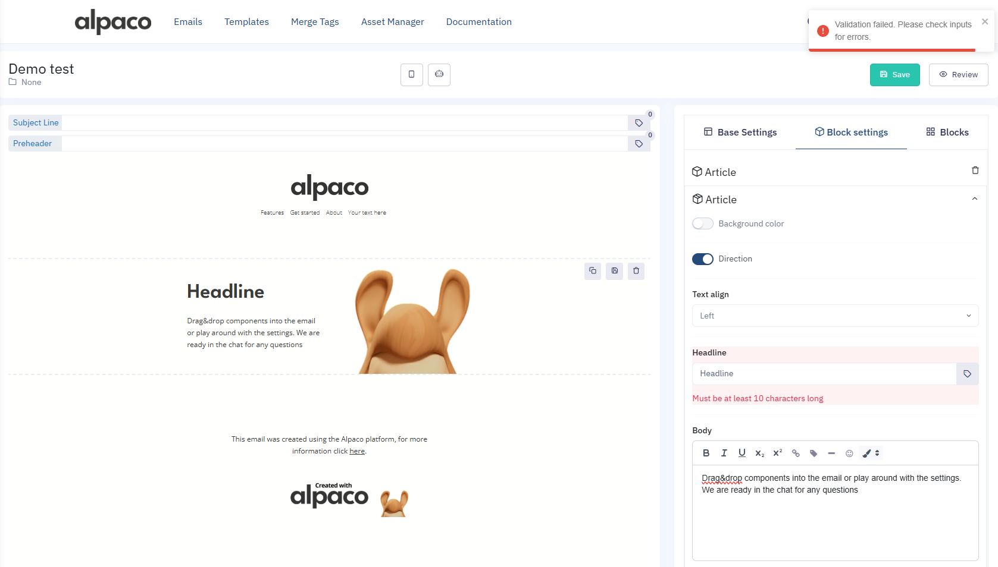Insert merge tag into Subject Line
The image size is (998, 567).
pos(639,123)
